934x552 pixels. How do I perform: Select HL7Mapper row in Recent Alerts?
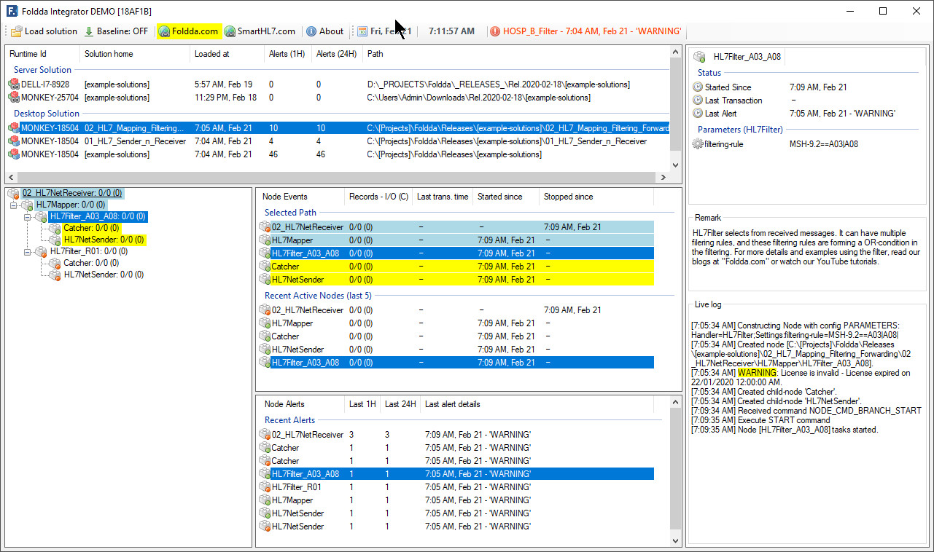(x=456, y=500)
